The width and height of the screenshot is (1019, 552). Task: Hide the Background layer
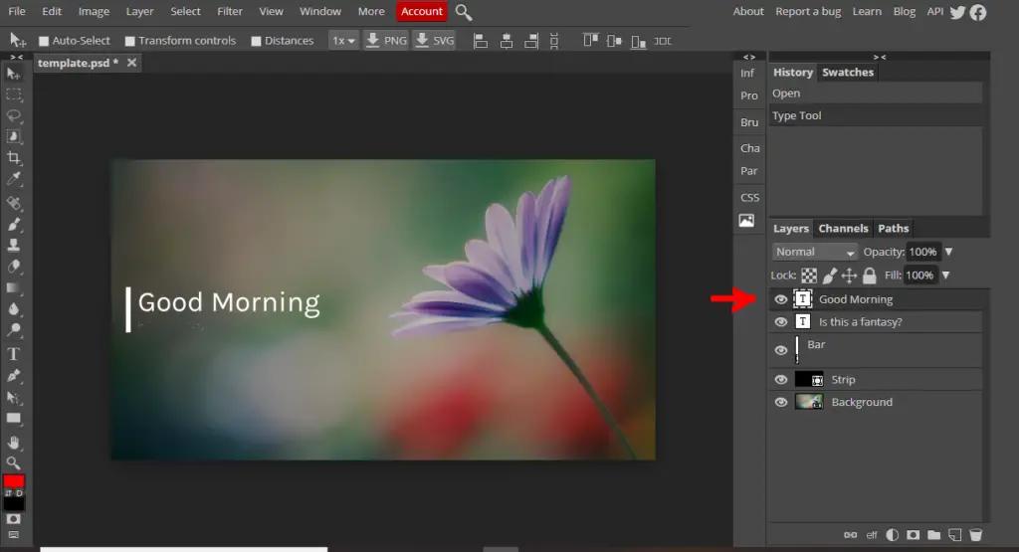pos(780,402)
